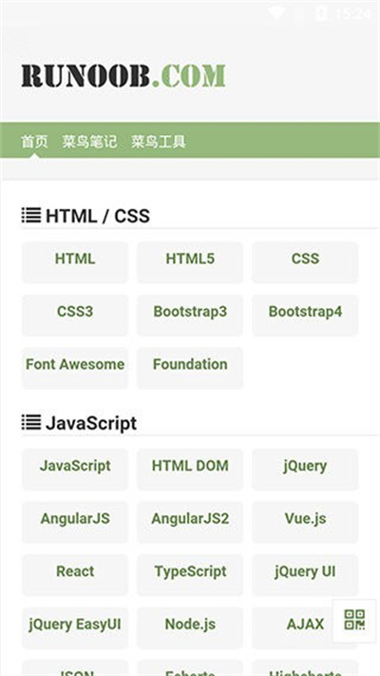Screen dimensions: 380x676
Task: Open the HTML5 tutorial
Action: 190,262
